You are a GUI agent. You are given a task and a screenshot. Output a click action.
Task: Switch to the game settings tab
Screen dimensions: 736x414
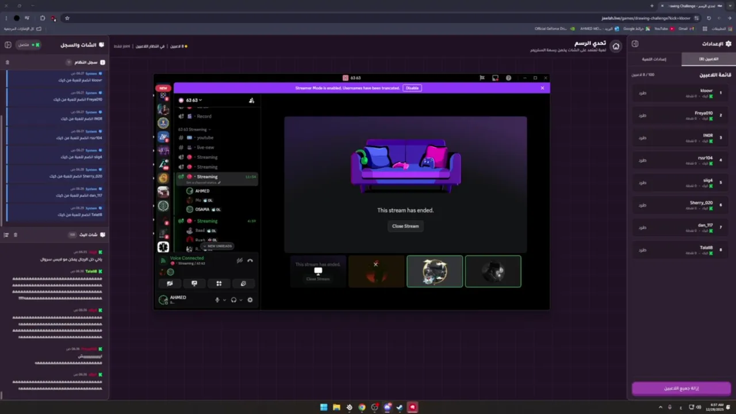pos(654,59)
